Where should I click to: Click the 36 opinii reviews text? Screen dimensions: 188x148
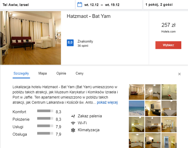pyautogui.click(x=83, y=46)
